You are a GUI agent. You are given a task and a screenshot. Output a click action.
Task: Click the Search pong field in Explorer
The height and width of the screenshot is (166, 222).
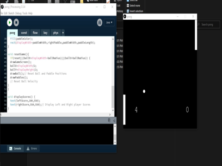[x=209, y=24]
